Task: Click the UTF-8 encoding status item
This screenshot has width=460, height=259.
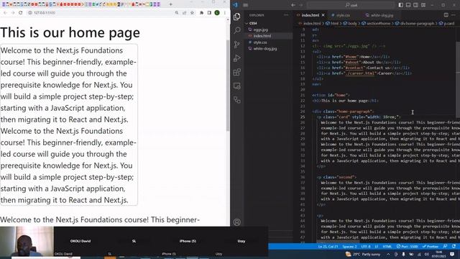Action: 366,246
